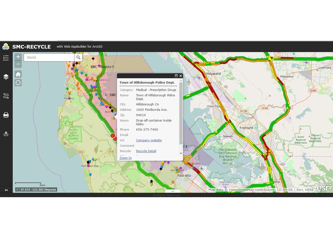Maximize the info popup window
Viewport: 333px width, 237px height.
[176, 76]
